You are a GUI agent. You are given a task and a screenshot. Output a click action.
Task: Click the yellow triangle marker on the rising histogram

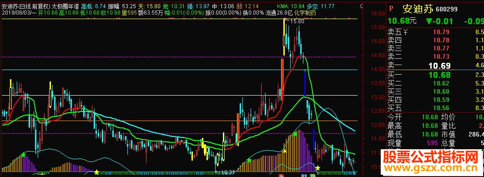[x=285, y=151]
